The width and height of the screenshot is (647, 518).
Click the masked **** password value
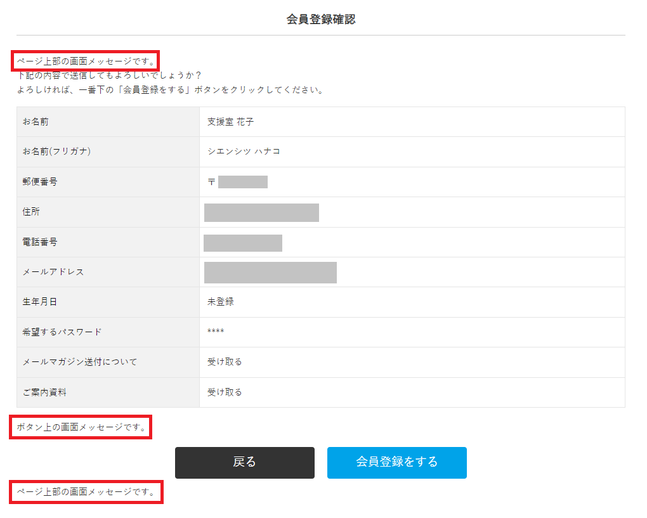(x=216, y=332)
